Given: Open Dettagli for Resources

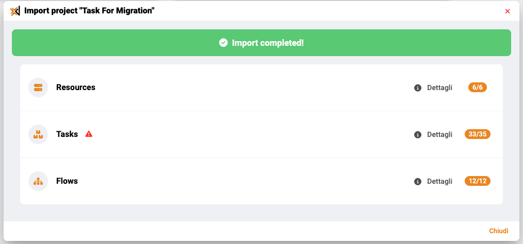Looking at the screenshot, I should pos(439,88).
